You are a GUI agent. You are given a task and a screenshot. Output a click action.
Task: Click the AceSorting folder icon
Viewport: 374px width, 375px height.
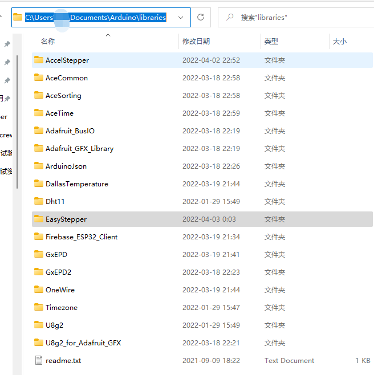[x=39, y=95]
